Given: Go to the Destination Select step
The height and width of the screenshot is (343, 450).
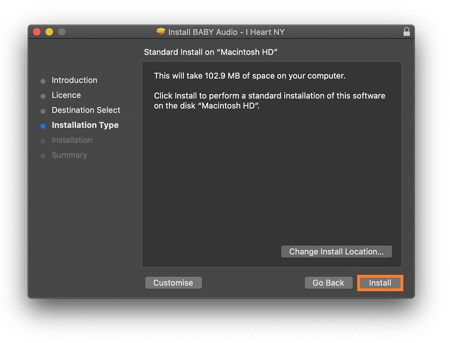Looking at the screenshot, I should (x=85, y=110).
